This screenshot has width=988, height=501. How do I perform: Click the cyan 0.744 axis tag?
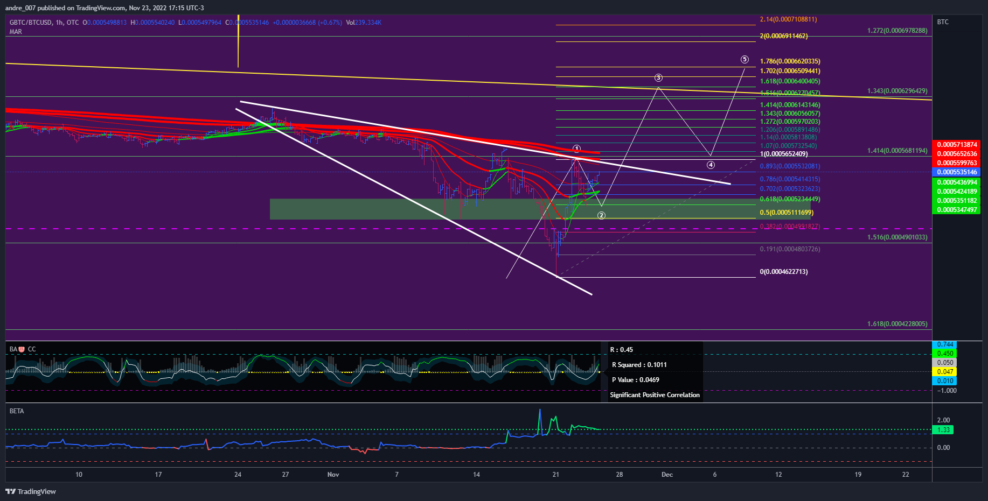coord(943,344)
